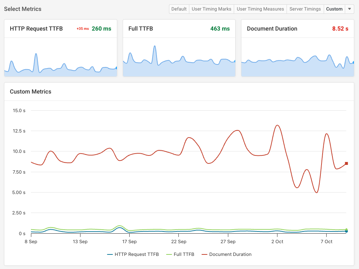Open the Custom tab dropdown arrow
The image size is (359, 269).
pos(350,9)
